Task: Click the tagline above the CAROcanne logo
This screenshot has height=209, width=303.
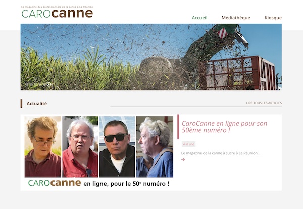Action: [57, 7]
